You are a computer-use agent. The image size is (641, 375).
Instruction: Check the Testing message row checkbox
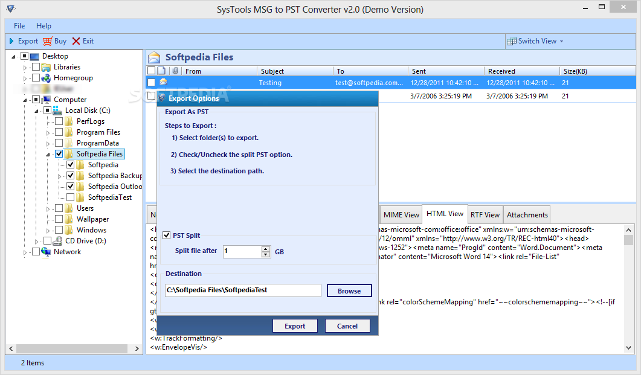click(151, 83)
